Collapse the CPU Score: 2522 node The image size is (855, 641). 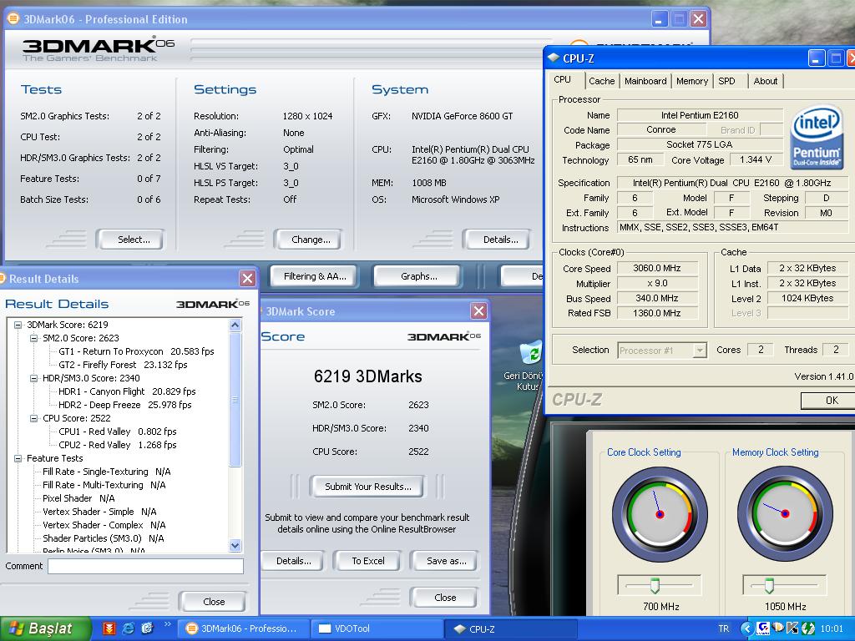33,418
